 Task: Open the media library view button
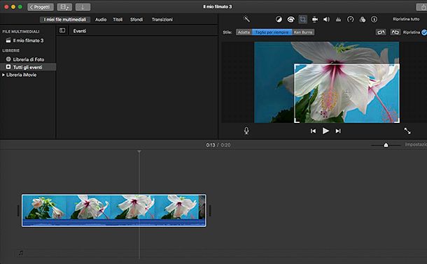click(x=64, y=7)
